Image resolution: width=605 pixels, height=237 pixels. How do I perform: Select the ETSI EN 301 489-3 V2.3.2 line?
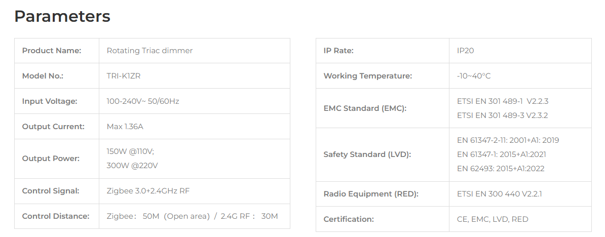click(502, 115)
